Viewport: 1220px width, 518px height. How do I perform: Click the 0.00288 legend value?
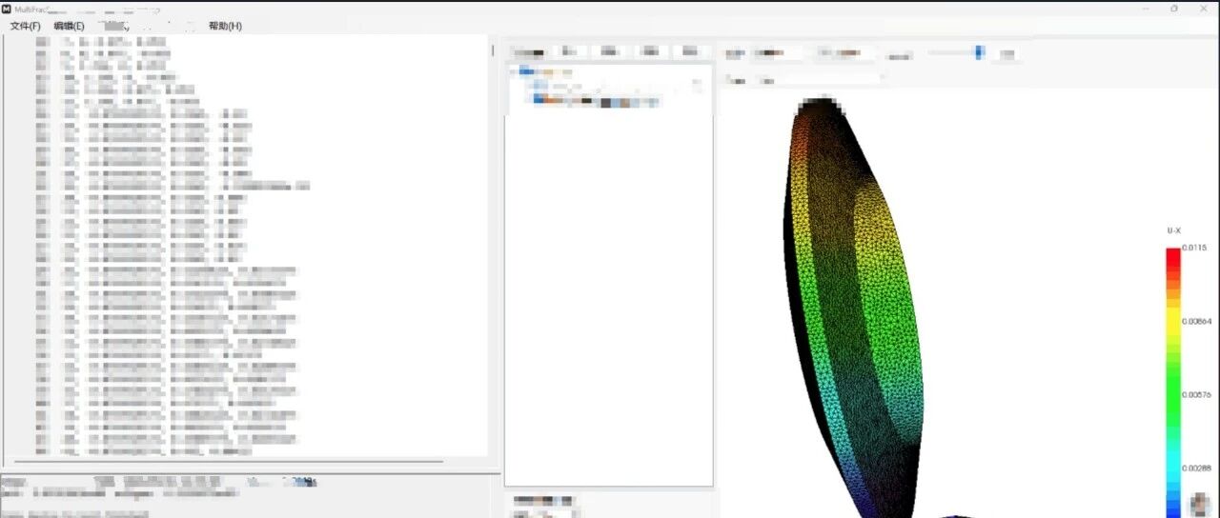point(1197,468)
